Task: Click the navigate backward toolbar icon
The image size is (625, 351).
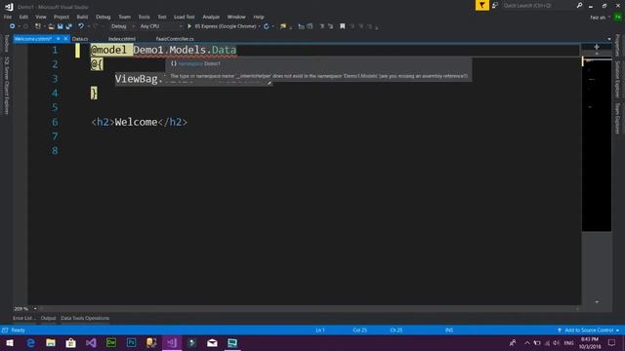Action: [x=12, y=26]
